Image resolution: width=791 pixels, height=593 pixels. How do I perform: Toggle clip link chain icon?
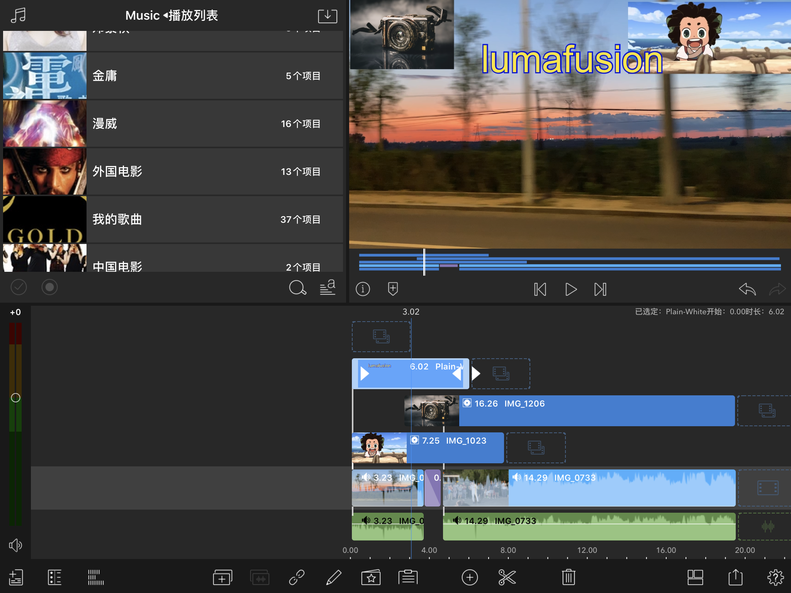pyautogui.click(x=297, y=578)
